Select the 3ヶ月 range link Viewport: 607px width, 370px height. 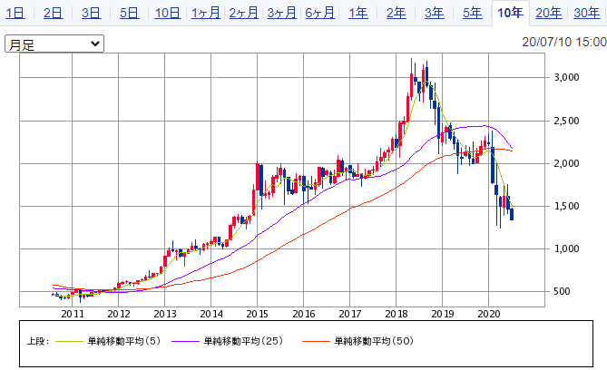click(281, 14)
